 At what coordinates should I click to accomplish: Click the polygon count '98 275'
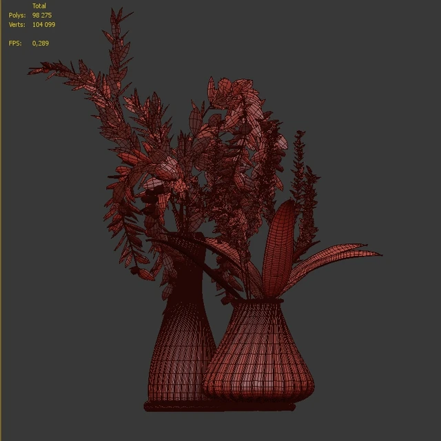click(x=42, y=15)
